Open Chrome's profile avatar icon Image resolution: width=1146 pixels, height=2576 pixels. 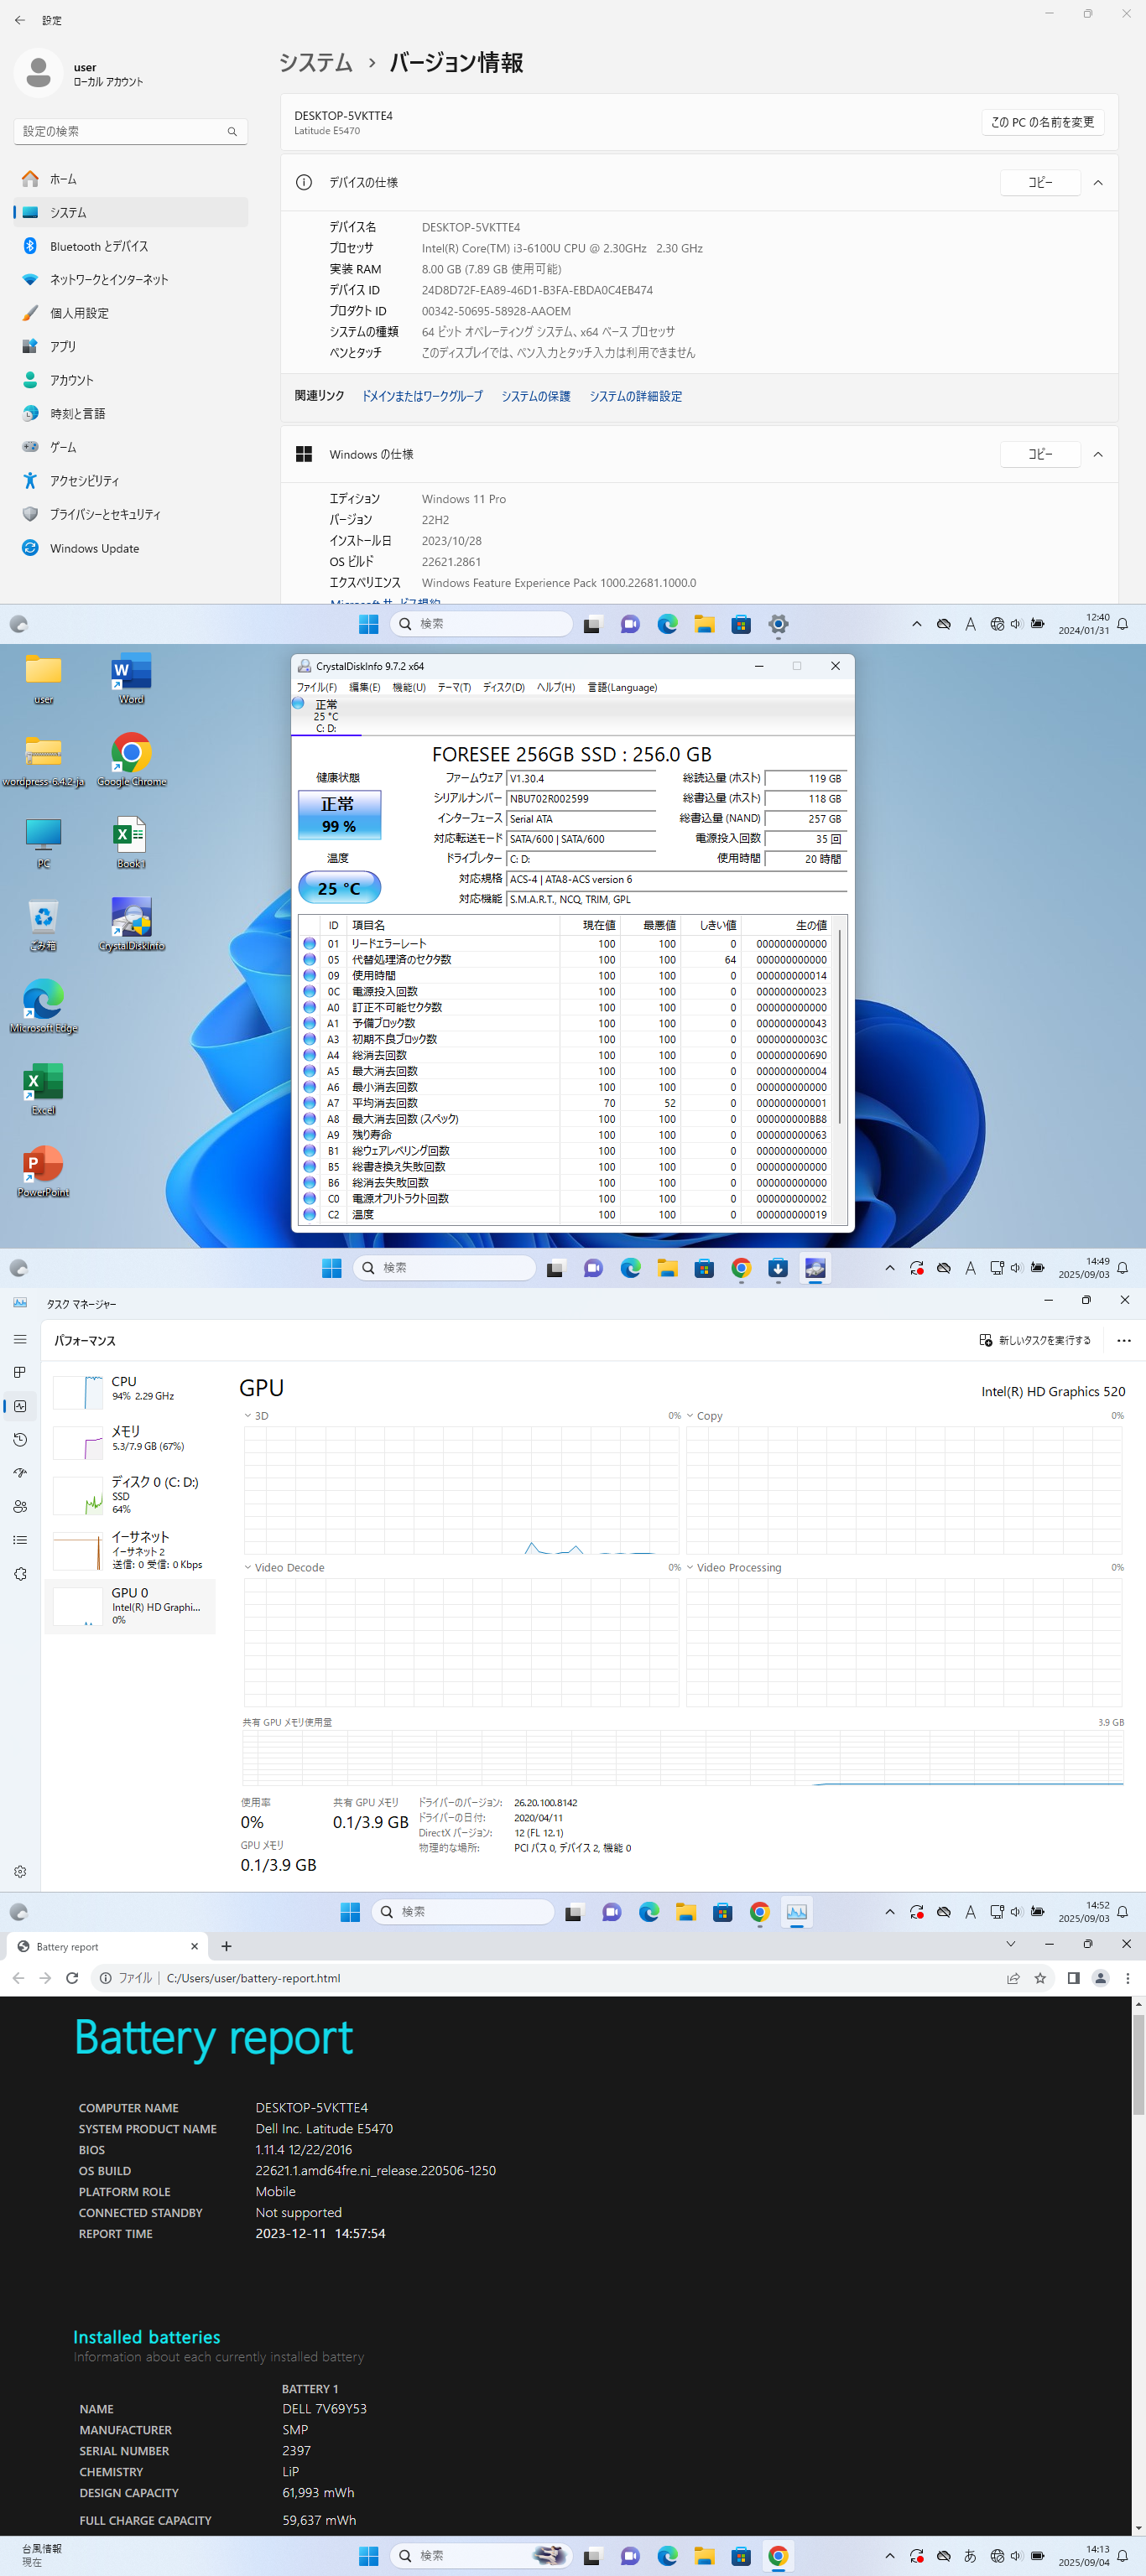tap(1100, 1978)
